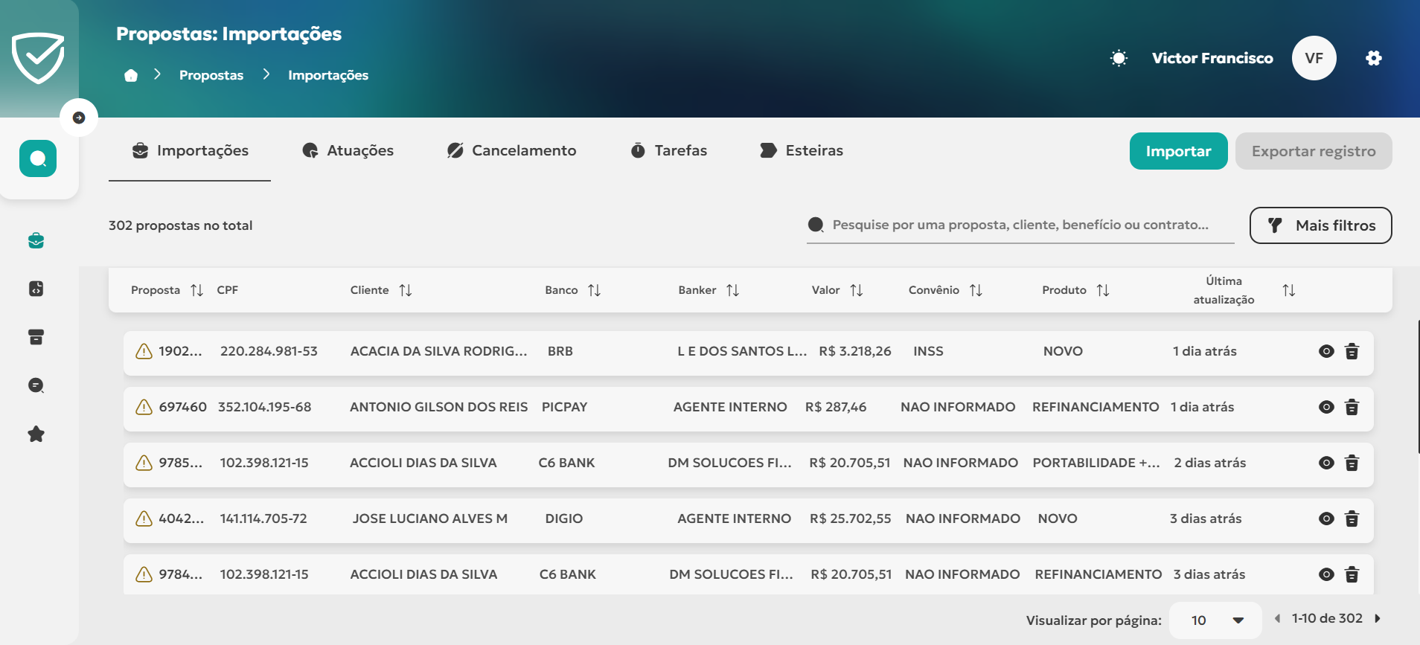Open the settings gear icon
The height and width of the screenshot is (645, 1420).
(x=1374, y=58)
